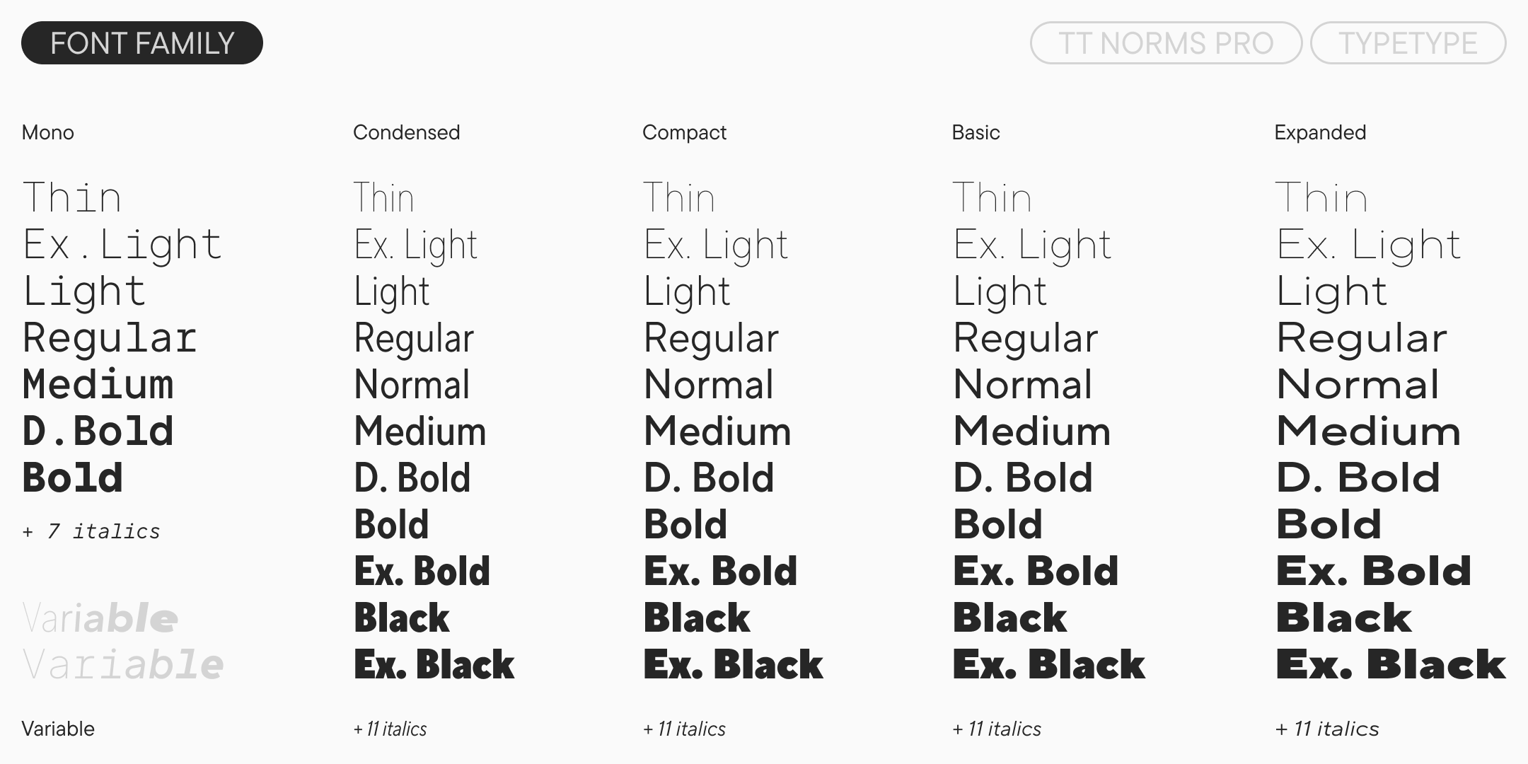Click the small Variable caption under Mono
This screenshot has width=1528, height=764.
[58, 729]
